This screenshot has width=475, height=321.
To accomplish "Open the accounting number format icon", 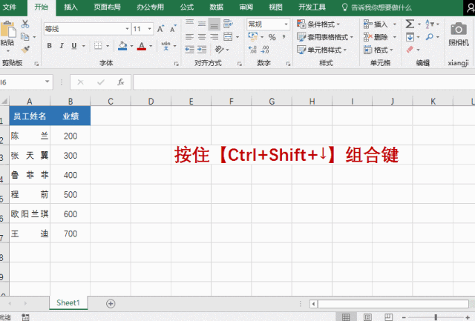I will coord(252,37).
